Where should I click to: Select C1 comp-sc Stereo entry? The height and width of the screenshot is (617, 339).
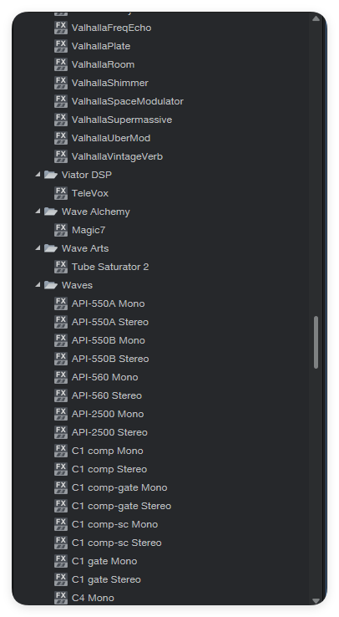pyautogui.click(x=117, y=543)
